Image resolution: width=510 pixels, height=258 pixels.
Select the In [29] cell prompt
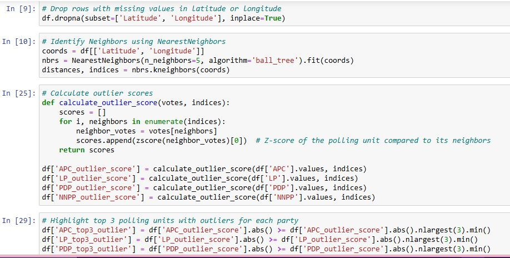pyautogui.click(x=19, y=220)
